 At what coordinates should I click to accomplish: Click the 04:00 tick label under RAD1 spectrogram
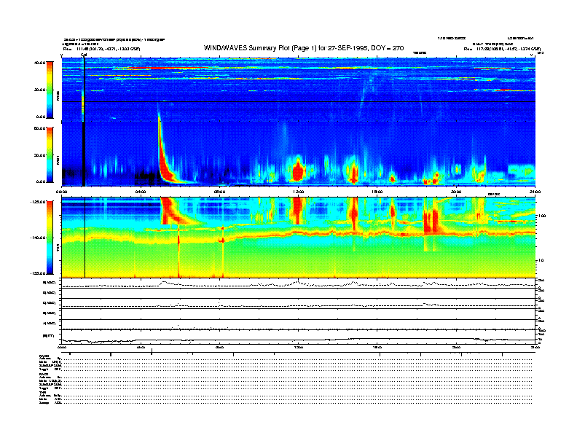(140, 192)
